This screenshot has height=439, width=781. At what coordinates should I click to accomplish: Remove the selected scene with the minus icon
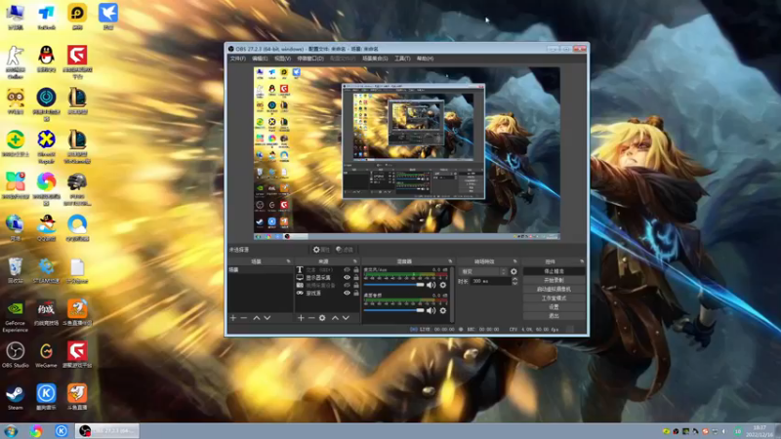point(243,318)
